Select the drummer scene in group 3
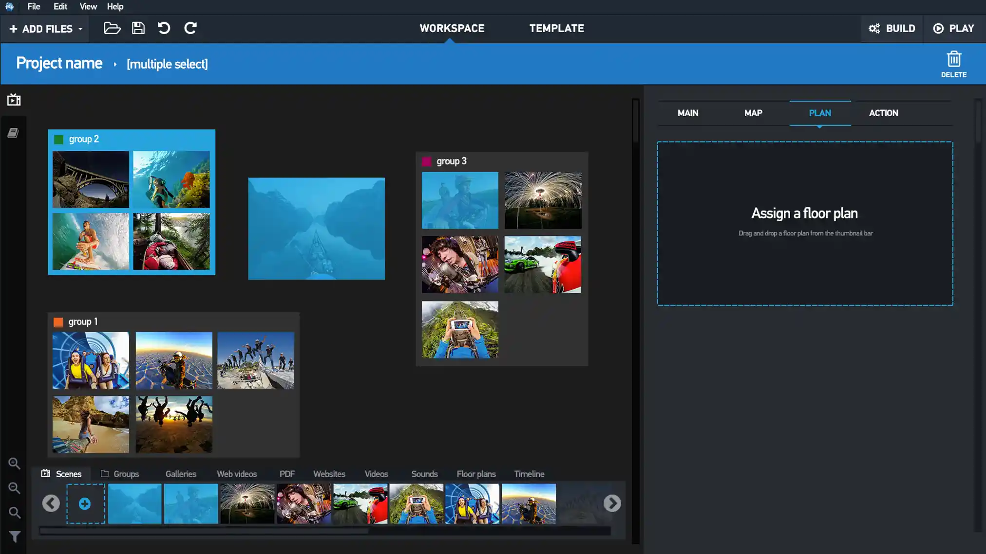 pos(460,265)
